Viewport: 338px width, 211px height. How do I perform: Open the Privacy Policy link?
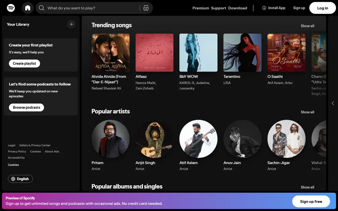point(17,152)
